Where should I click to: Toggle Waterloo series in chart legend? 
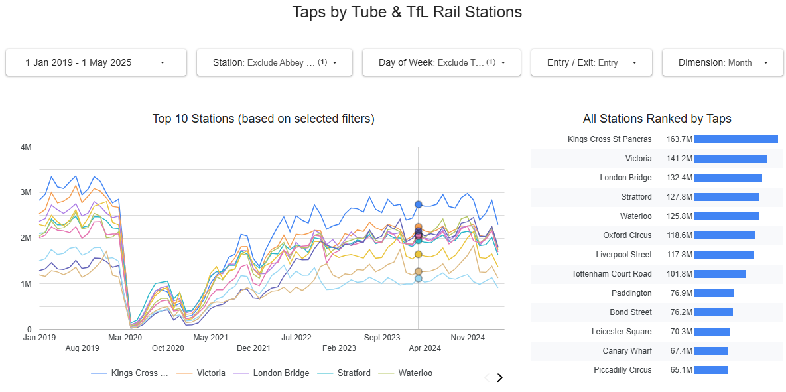405,373
